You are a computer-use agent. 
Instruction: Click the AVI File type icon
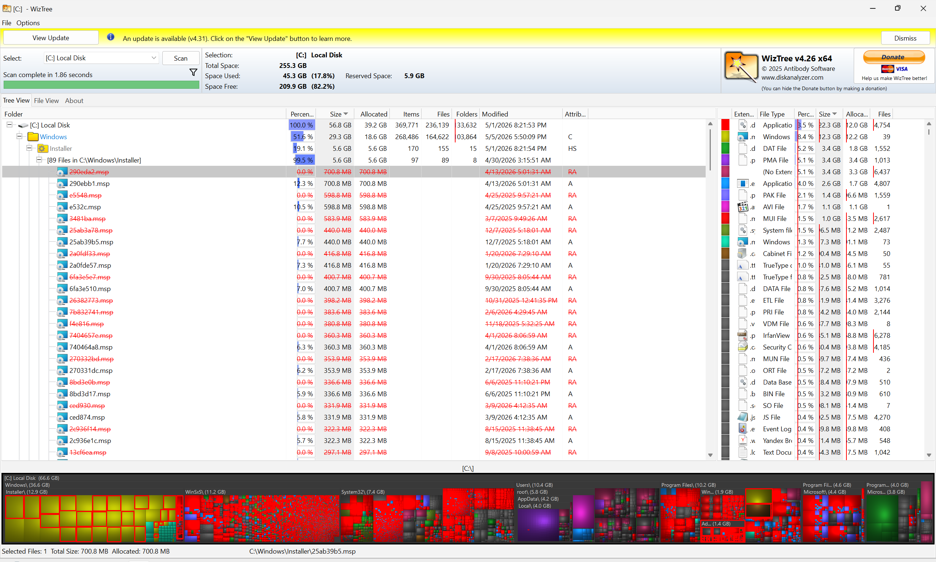(743, 207)
